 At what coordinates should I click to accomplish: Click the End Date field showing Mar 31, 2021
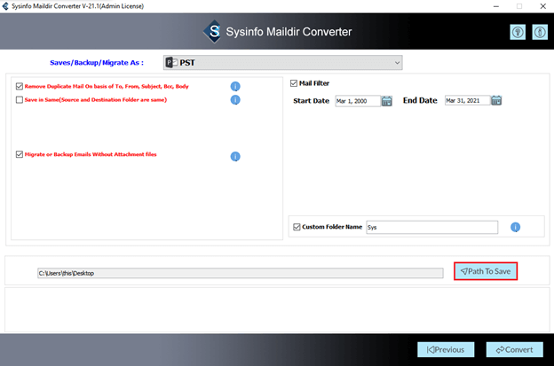click(x=467, y=100)
